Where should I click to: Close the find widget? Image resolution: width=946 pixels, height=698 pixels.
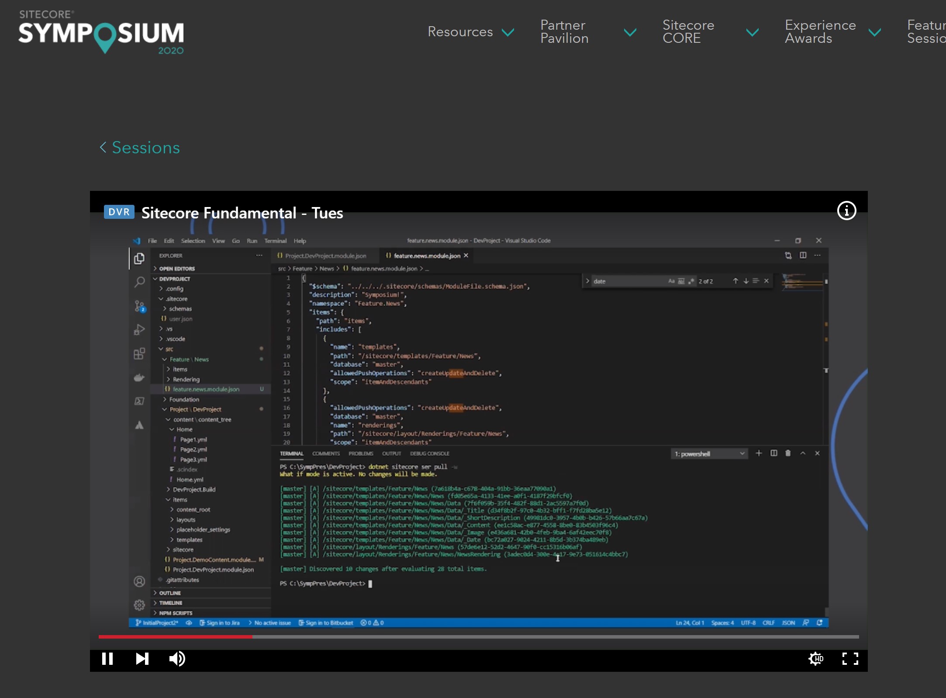(x=766, y=281)
